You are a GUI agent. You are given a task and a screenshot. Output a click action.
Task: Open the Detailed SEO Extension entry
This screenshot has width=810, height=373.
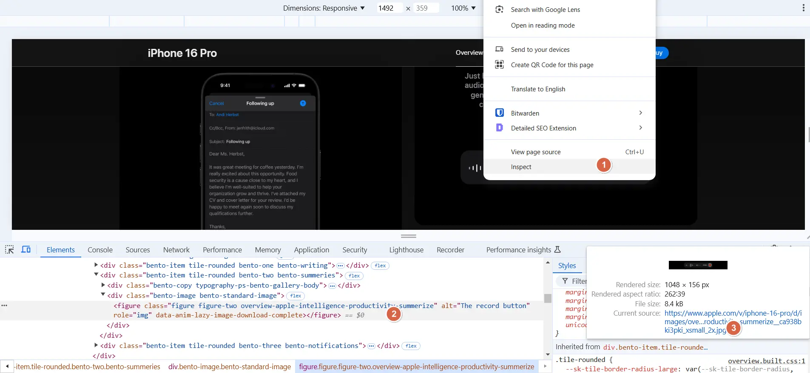[x=569, y=128]
